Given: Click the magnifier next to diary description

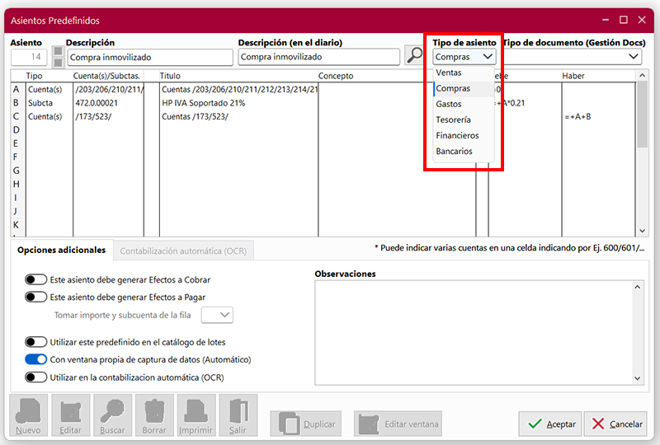Looking at the screenshot, I should [x=414, y=56].
